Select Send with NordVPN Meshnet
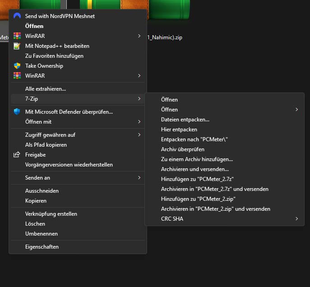 (78, 16)
